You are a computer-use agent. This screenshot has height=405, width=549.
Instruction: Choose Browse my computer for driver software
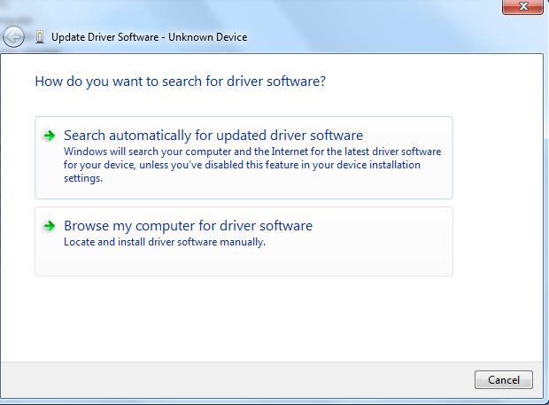point(188,226)
